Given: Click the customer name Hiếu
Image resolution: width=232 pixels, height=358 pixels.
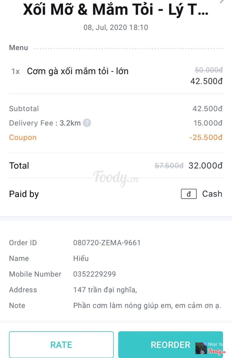Looking at the screenshot, I should pyautogui.click(x=81, y=258).
